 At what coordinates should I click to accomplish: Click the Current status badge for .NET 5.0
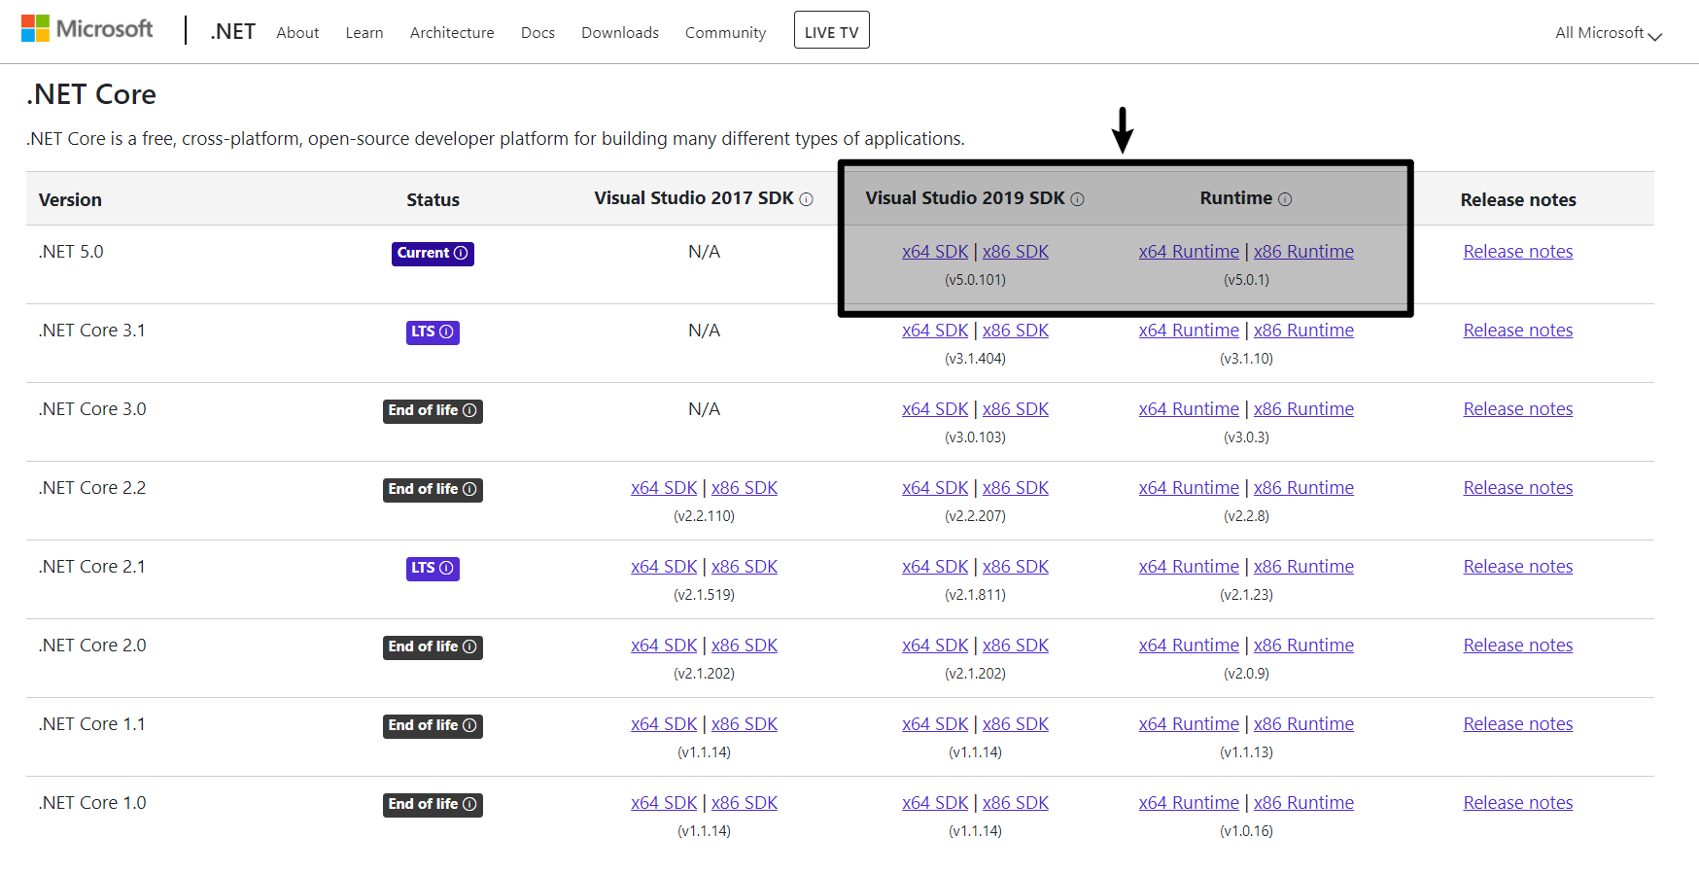coord(433,253)
